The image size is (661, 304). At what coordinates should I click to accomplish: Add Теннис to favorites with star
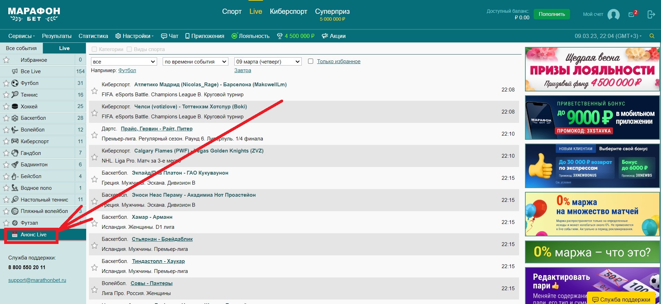coord(6,95)
